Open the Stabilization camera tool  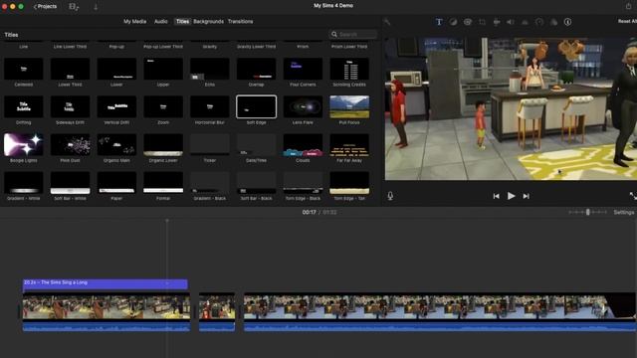tap(497, 22)
